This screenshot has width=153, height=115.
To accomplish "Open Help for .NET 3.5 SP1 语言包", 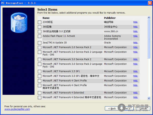I will [135, 76].
